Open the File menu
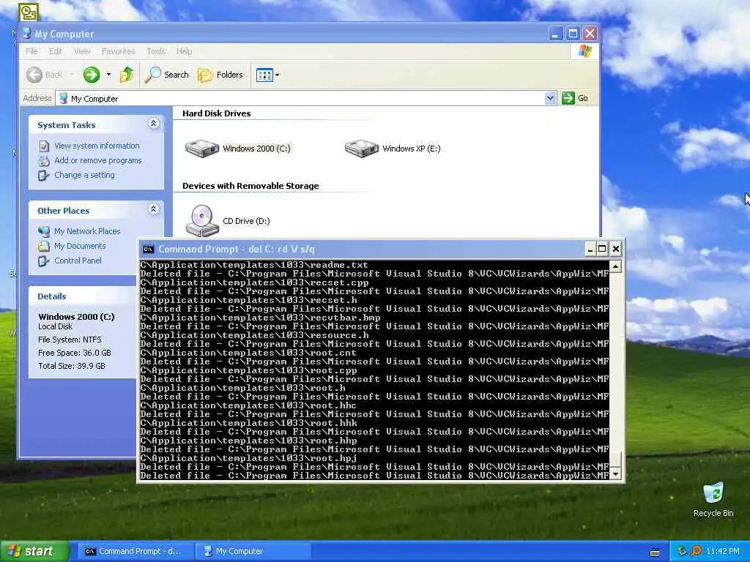 [x=31, y=51]
